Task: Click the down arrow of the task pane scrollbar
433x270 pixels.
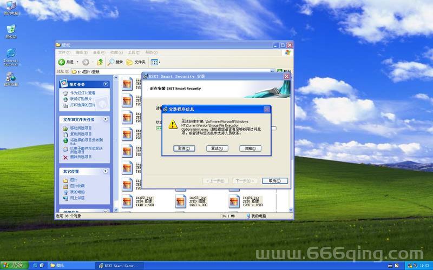Action: [x=116, y=210]
